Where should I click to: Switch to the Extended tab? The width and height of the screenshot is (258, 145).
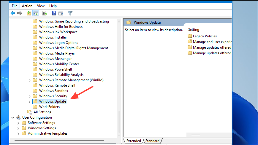click(x=134, y=141)
